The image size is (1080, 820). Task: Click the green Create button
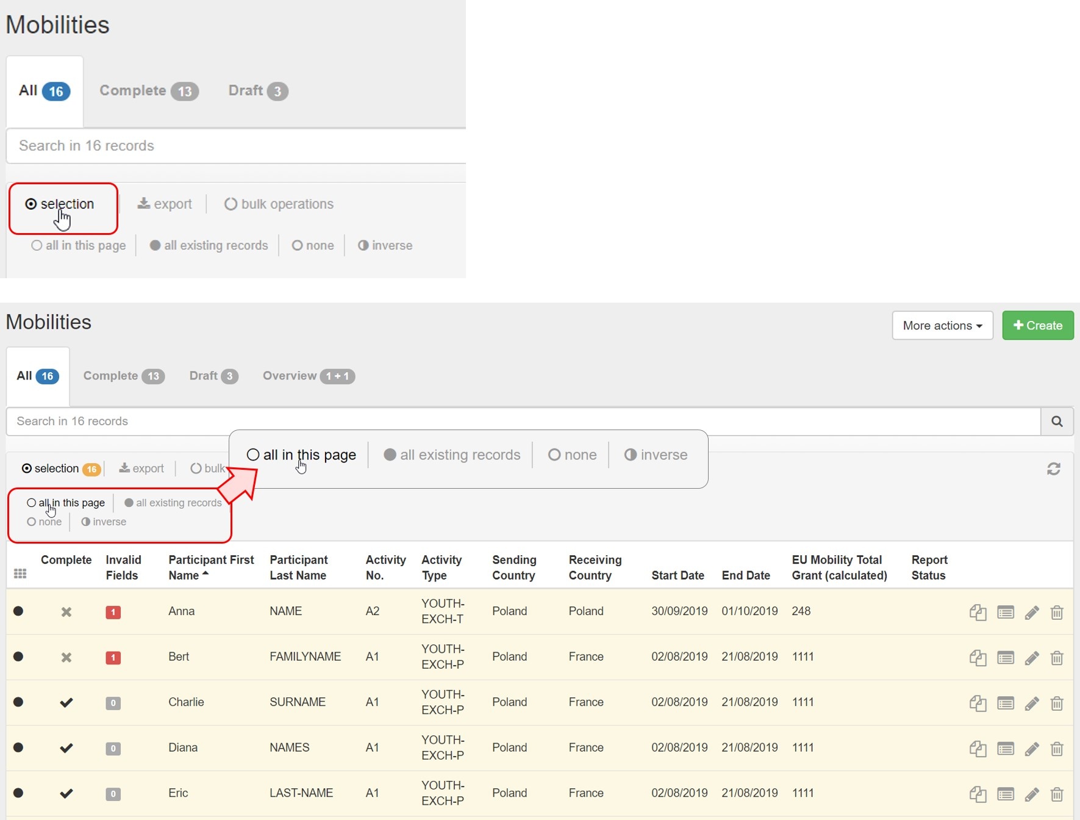tap(1037, 325)
